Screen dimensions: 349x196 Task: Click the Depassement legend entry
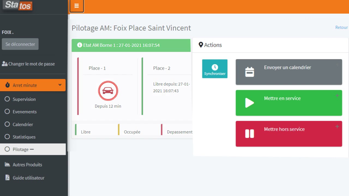pos(180,132)
